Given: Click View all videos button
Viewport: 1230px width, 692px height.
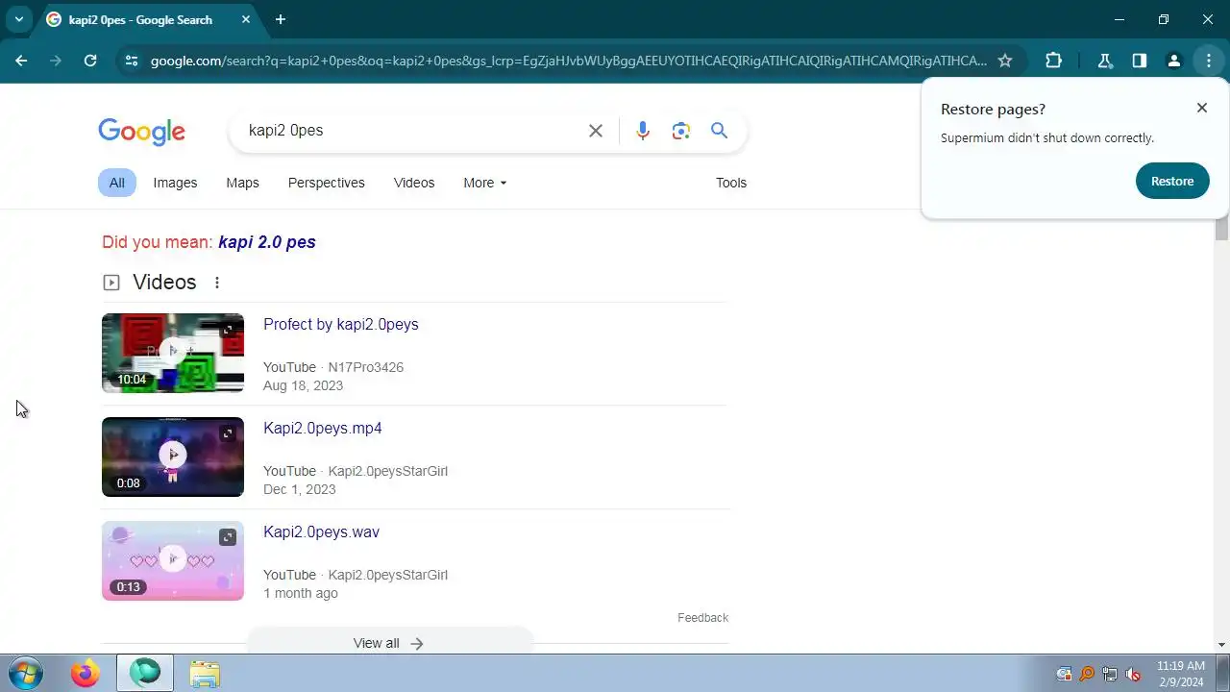Looking at the screenshot, I should (389, 643).
